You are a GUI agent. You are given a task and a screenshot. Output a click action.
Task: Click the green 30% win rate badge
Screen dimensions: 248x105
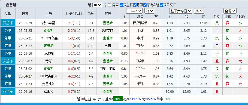(x=117, y=99)
